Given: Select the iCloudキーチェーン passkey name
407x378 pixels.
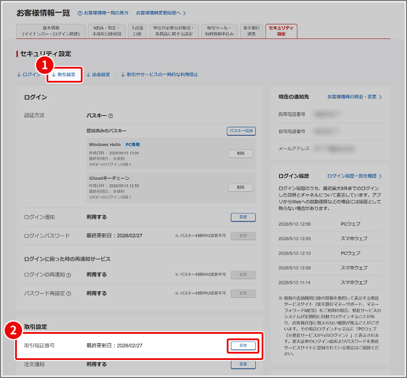Looking at the screenshot, I should point(109,179).
